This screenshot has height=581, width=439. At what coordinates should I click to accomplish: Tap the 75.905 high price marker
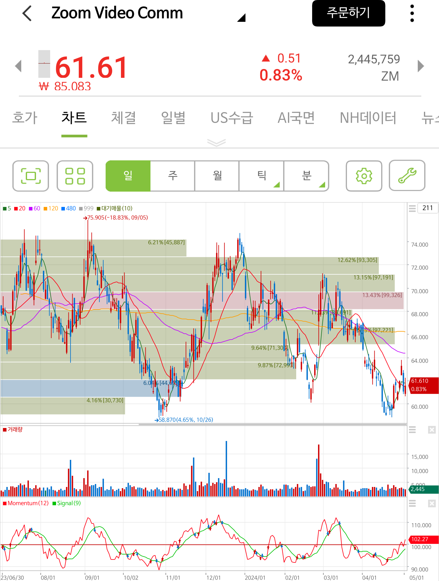(116, 218)
